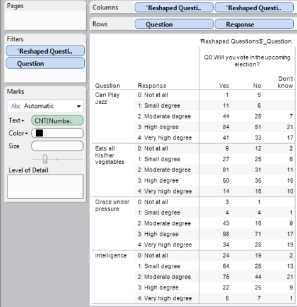Image resolution: width=297 pixels, height=307 pixels.
Task: Click the mark size slider handle
Action: pos(45,159)
